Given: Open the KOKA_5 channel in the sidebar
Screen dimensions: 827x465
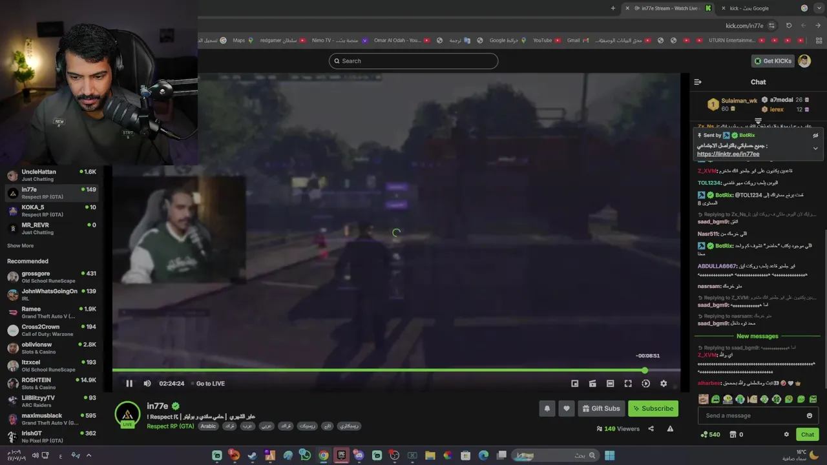Looking at the screenshot, I should 52,211.
